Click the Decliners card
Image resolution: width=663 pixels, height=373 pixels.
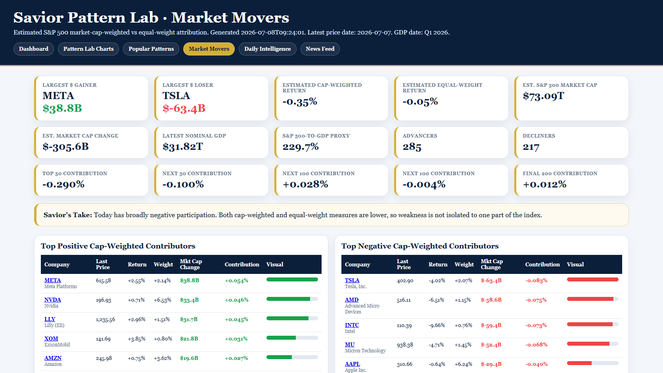coord(571,143)
